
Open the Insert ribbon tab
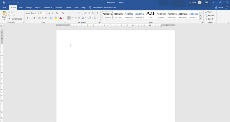[21, 7]
